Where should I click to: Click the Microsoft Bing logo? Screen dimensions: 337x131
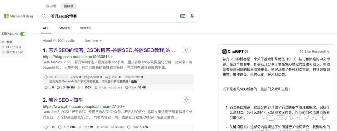point(18,16)
